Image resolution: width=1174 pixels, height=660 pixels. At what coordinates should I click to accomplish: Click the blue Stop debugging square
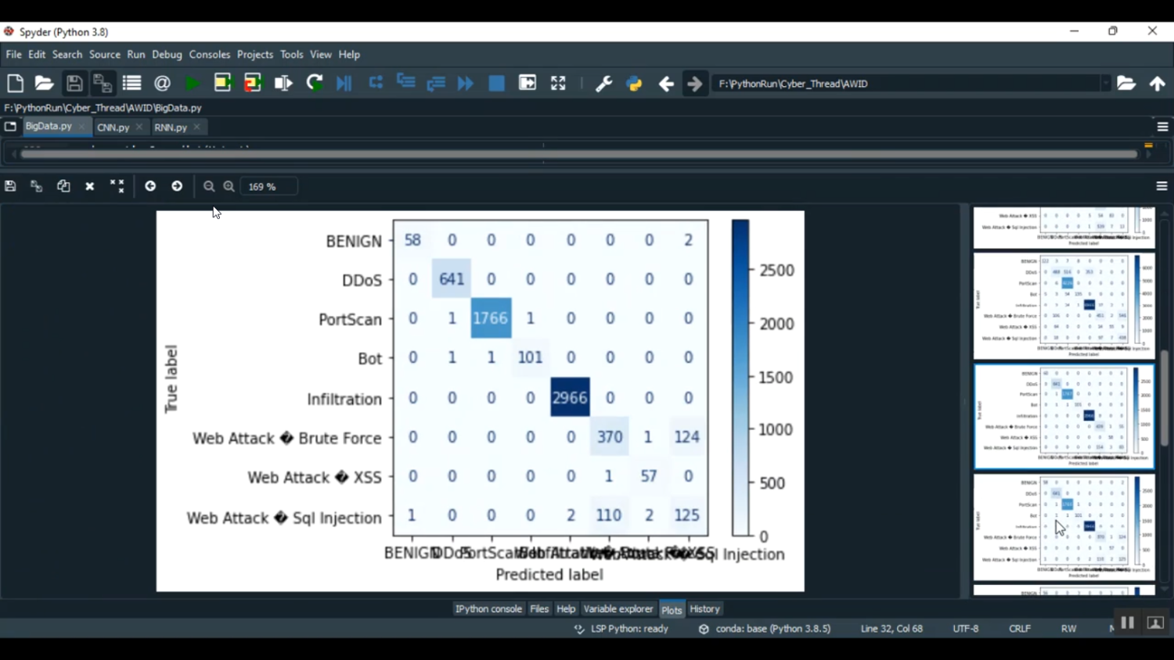496,84
